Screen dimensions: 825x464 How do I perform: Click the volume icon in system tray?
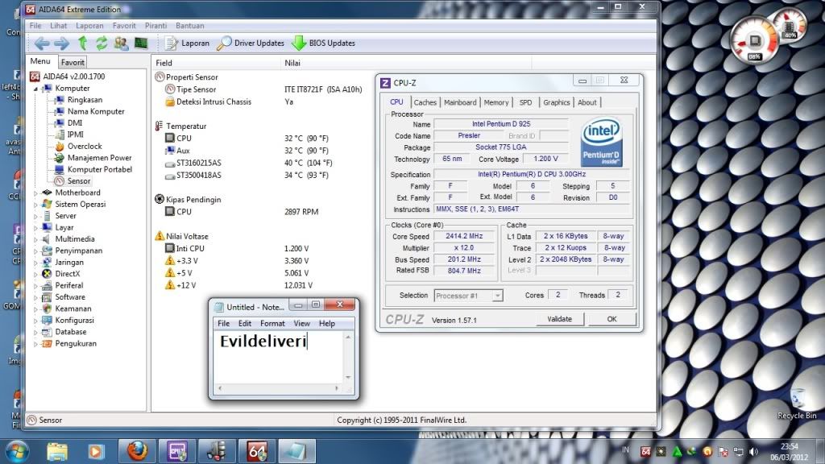[x=754, y=451]
